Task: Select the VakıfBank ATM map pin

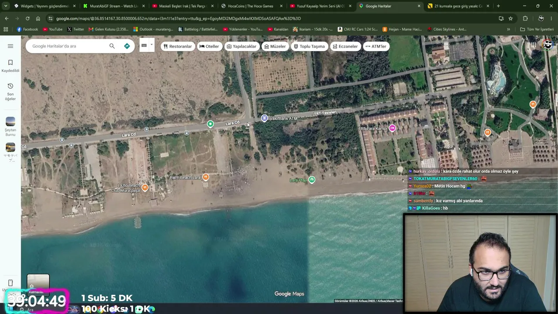Action: click(x=264, y=118)
